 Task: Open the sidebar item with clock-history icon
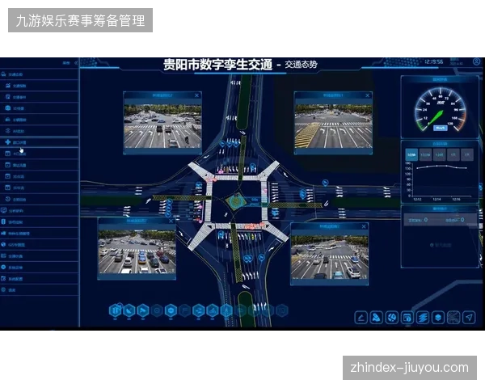(x=40, y=200)
